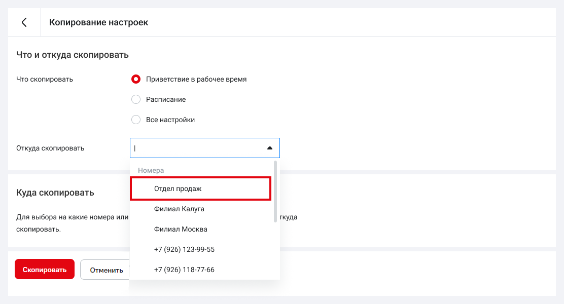Click the back arrow icon
564x304 pixels.
click(x=24, y=22)
